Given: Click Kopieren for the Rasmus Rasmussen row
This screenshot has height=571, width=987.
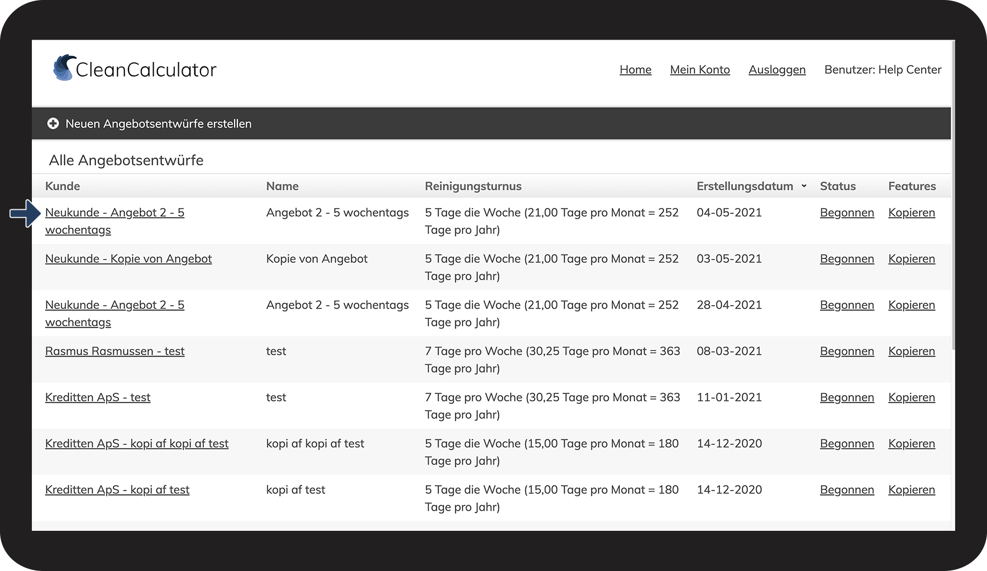Looking at the screenshot, I should click(x=911, y=351).
